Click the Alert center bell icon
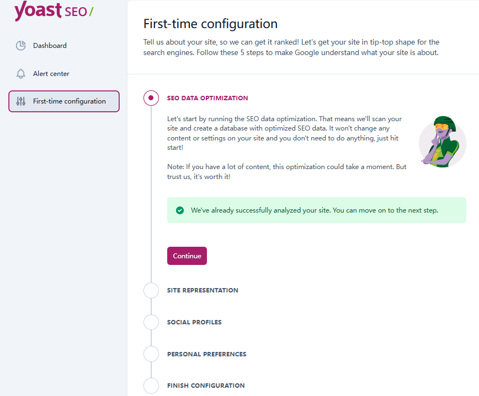479x396 pixels. [20, 73]
